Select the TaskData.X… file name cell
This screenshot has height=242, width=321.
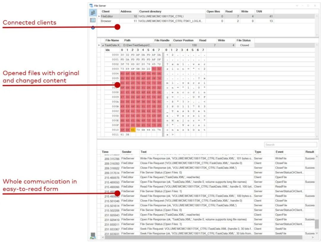pyautogui.click(x=113, y=45)
